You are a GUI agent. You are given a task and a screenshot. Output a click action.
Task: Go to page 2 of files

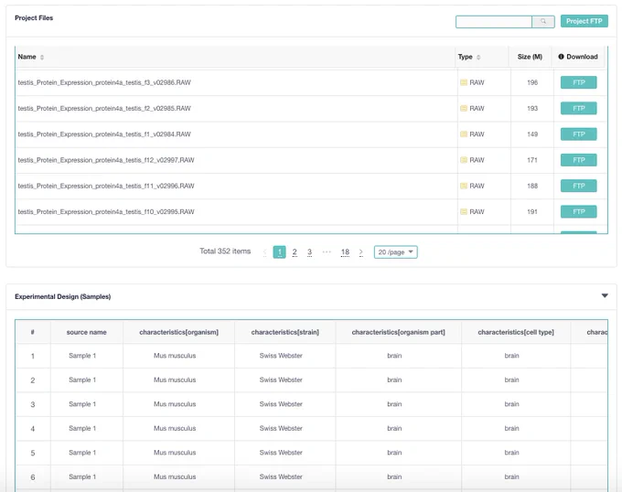(x=295, y=251)
